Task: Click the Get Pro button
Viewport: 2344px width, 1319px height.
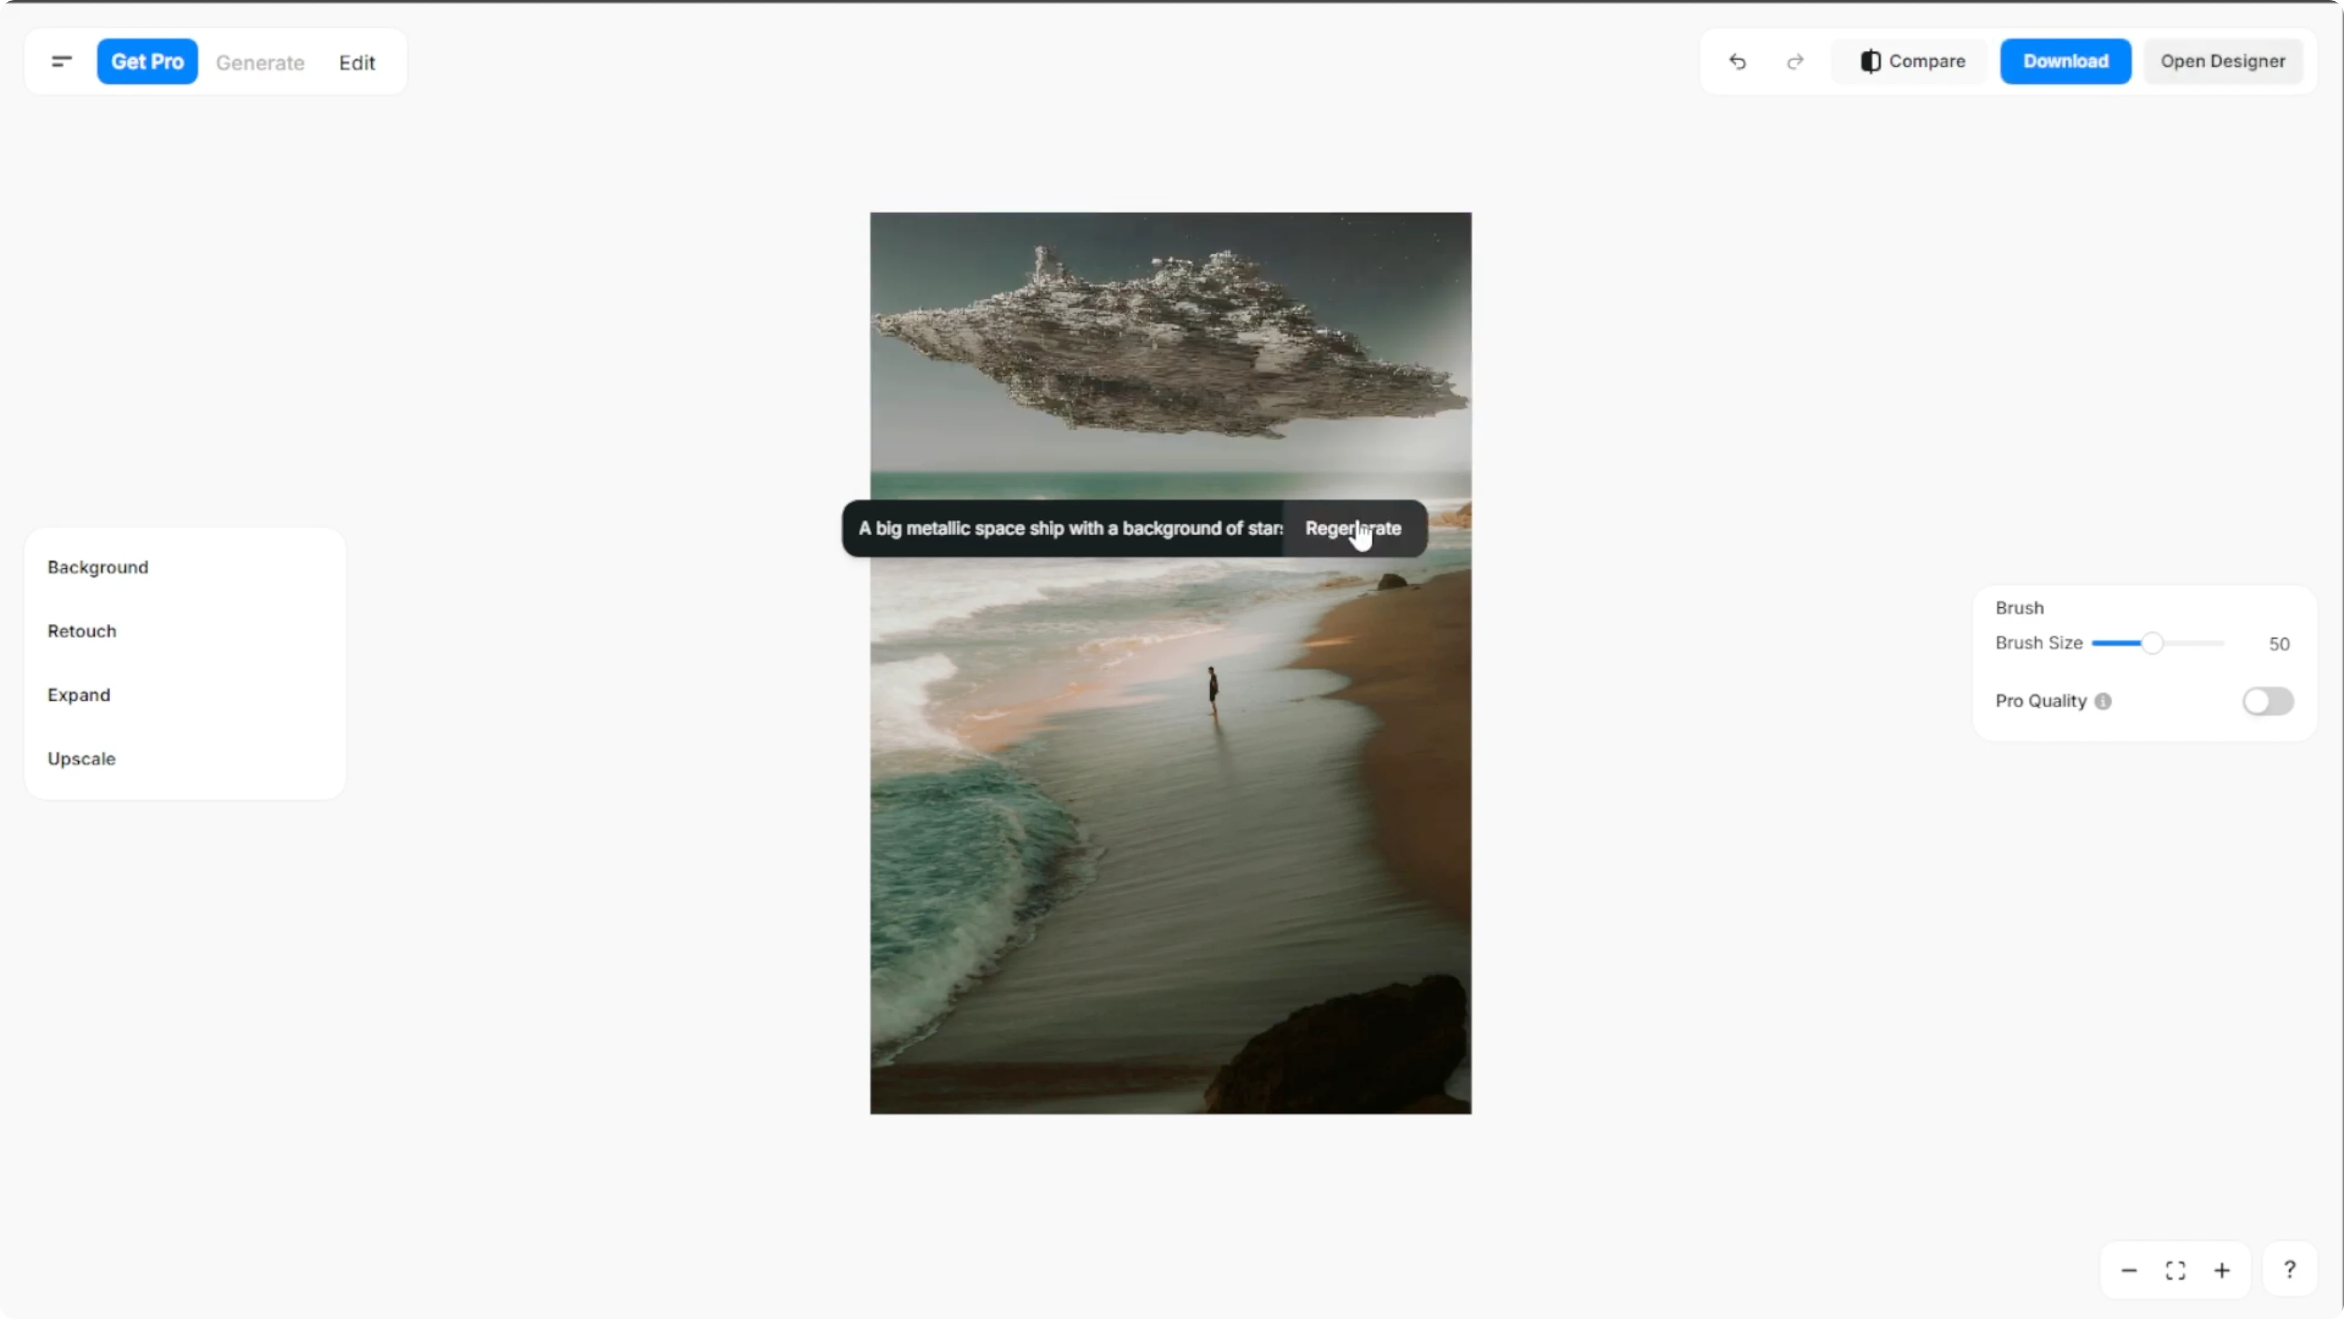Action: pyautogui.click(x=147, y=61)
